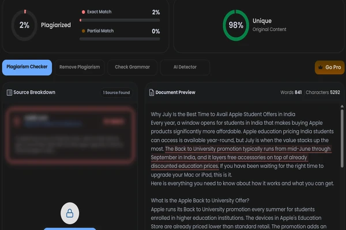The image size is (346, 230).
Task: Click the Exact Match 2% value
Action: [x=156, y=12]
